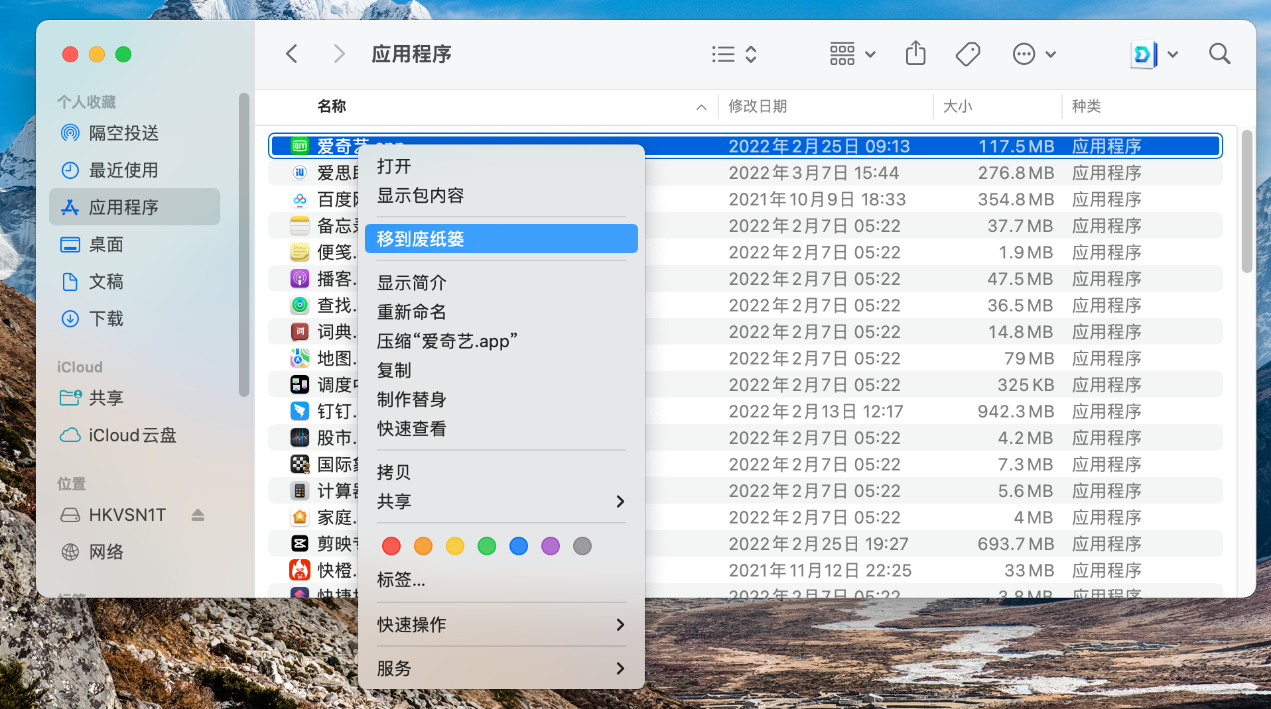Image resolution: width=1271 pixels, height=709 pixels.
Task: Choose 显示简介 in the context menu
Action: point(501,283)
